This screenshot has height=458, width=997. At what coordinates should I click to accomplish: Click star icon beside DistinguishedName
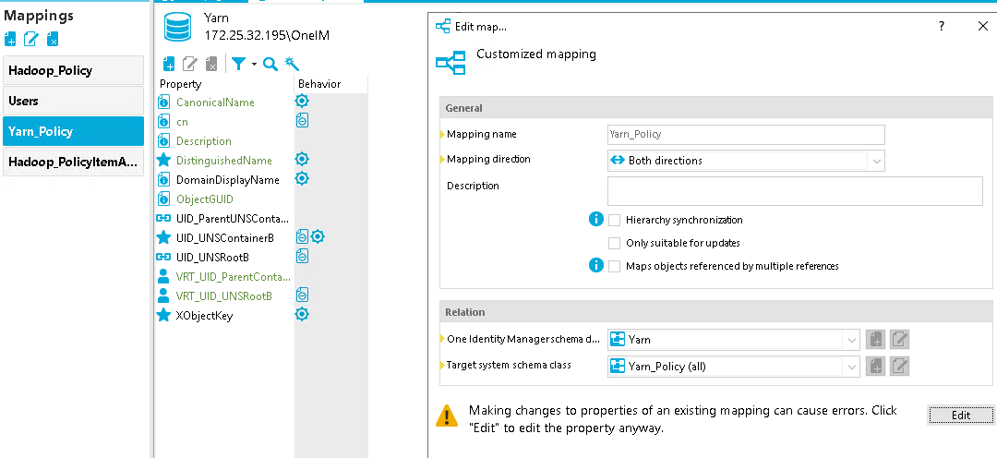pyautogui.click(x=163, y=161)
